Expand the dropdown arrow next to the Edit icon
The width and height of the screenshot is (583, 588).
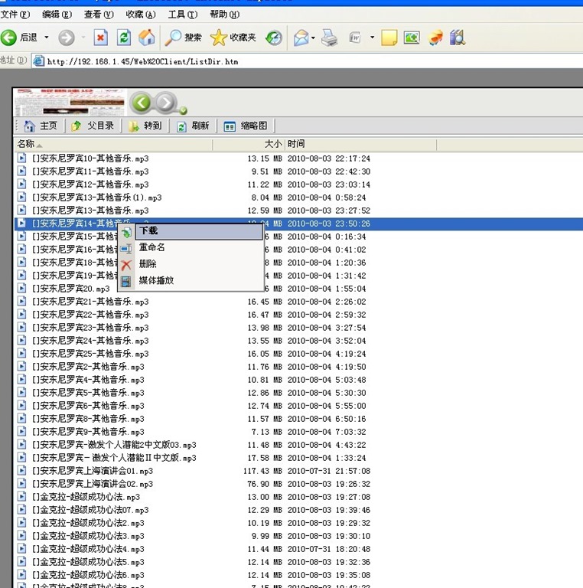[372, 38]
